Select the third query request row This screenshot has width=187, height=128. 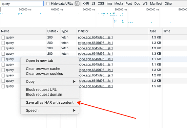(x=93, y=48)
